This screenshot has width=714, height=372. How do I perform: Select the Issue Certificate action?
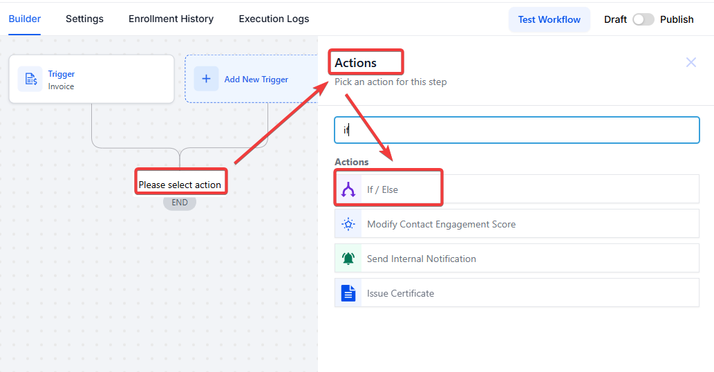coord(517,292)
